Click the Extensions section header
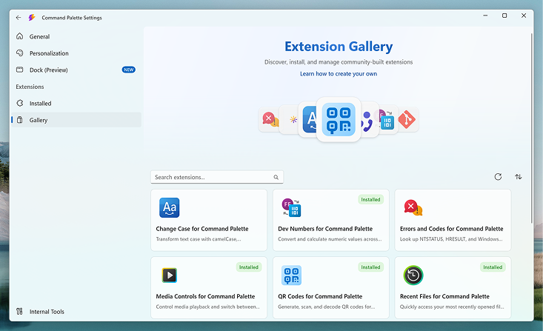Screen dimensions: 543x331 (x=30, y=87)
